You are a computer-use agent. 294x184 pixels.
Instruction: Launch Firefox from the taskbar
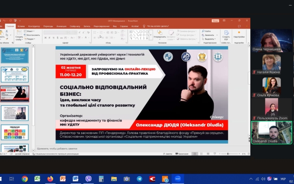click(x=50, y=179)
